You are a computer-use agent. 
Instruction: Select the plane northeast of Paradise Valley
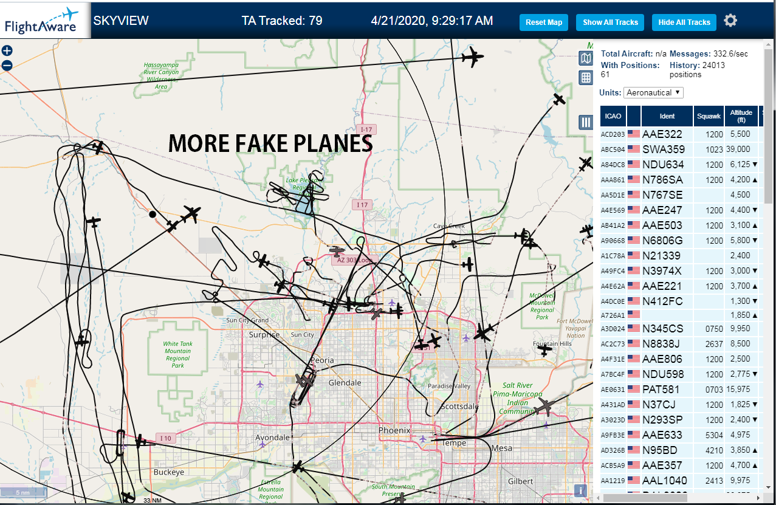484,332
